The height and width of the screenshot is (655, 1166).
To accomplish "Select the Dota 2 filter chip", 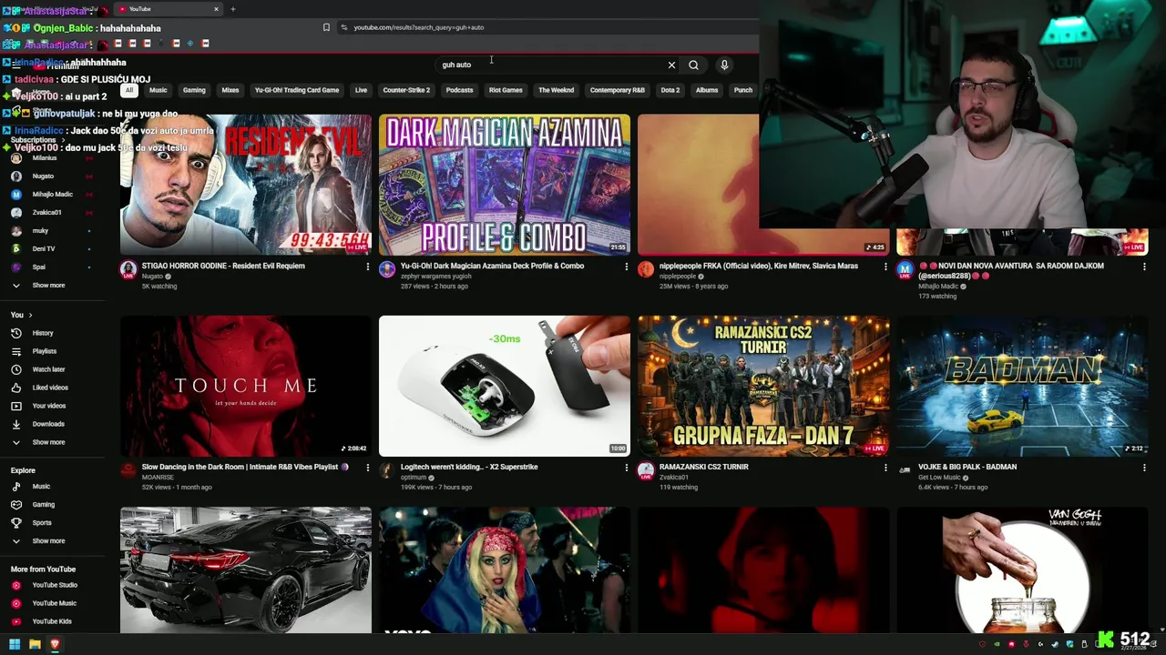I will (x=670, y=90).
